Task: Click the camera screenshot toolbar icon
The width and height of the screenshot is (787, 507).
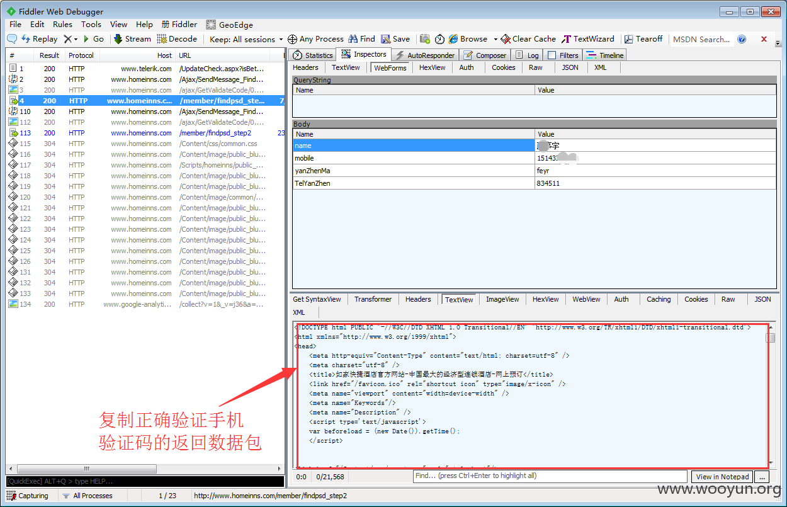Action: [425, 39]
